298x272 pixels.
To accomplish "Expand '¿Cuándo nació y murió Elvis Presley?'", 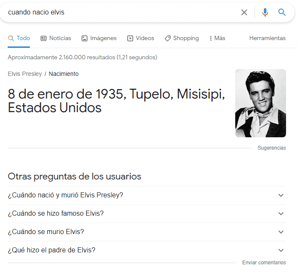I will 147,195.
